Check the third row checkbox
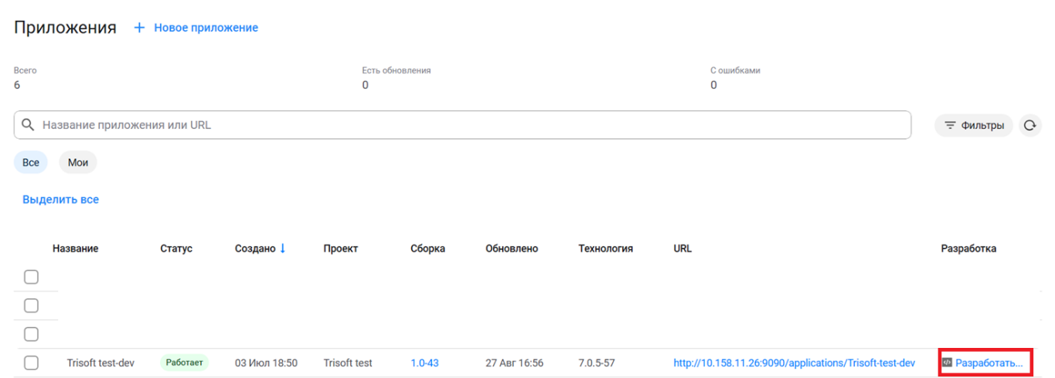 tap(31, 334)
